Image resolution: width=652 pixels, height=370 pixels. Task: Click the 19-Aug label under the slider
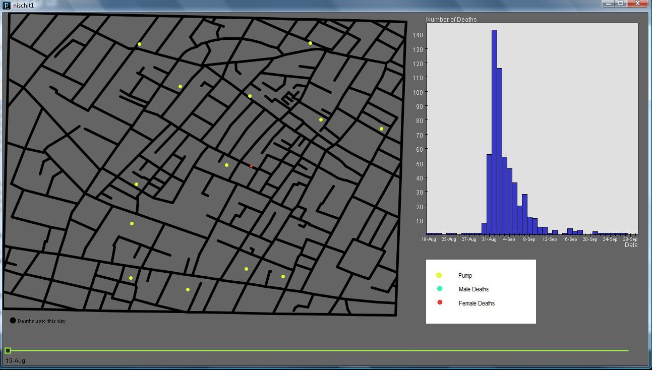[15, 361]
